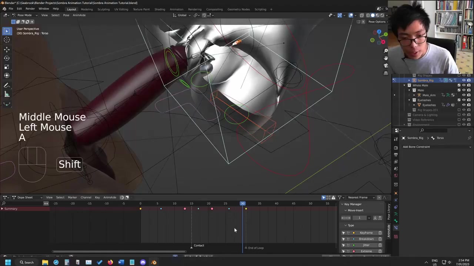Image resolution: width=474 pixels, height=266 pixels.
Task: Activate the Move tool in left toolbar
Action: 7,50
